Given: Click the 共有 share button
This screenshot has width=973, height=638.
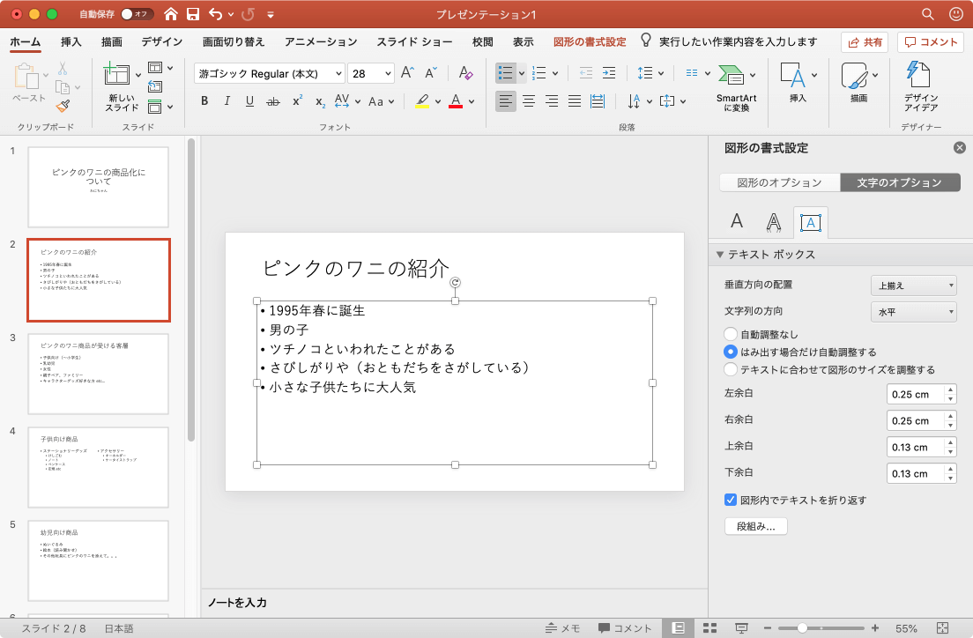Looking at the screenshot, I should [x=864, y=41].
